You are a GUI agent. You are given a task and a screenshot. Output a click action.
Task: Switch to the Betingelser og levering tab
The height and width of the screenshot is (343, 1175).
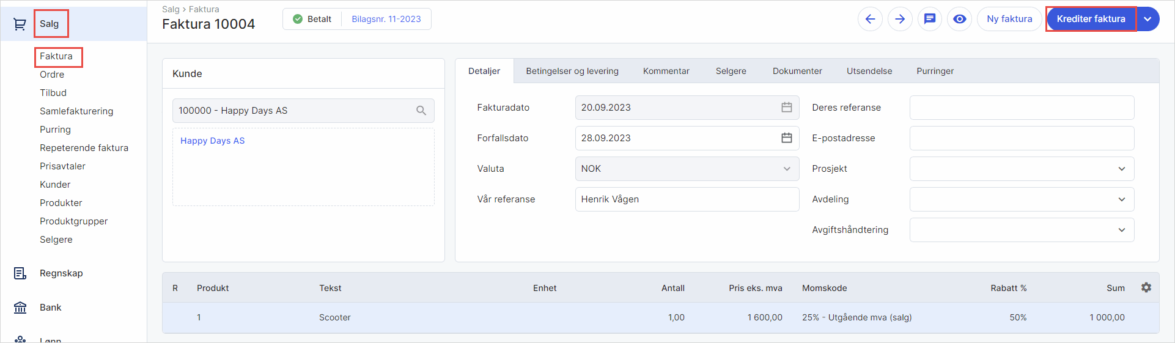click(x=572, y=71)
